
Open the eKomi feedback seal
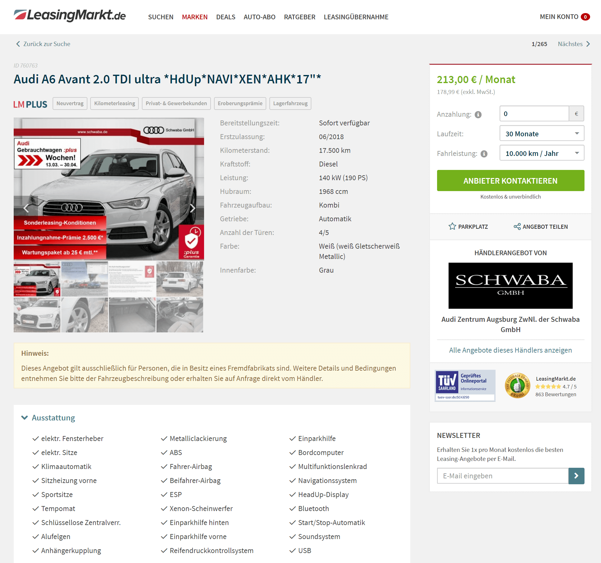tap(517, 386)
